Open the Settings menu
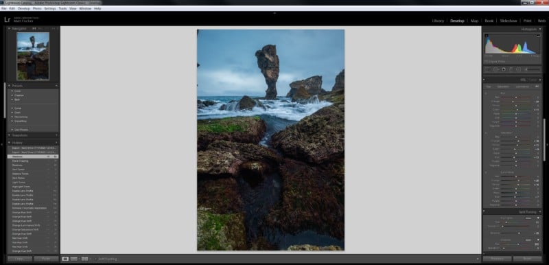 click(x=50, y=8)
